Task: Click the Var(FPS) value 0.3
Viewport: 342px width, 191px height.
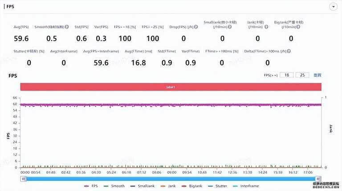Action: [x=101, y=39]
